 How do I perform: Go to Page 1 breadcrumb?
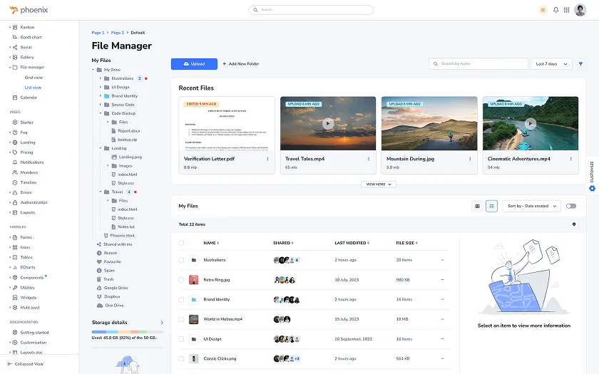(x=98, y=33)
